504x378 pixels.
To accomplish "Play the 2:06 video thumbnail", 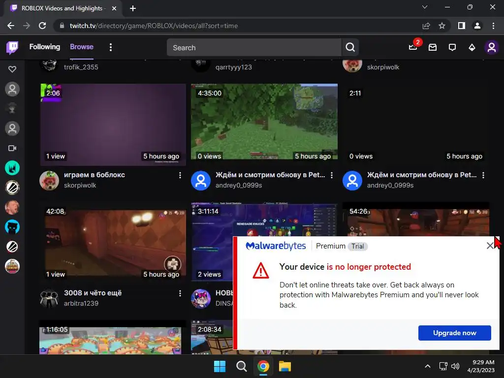I will click(x=113, y=125).
